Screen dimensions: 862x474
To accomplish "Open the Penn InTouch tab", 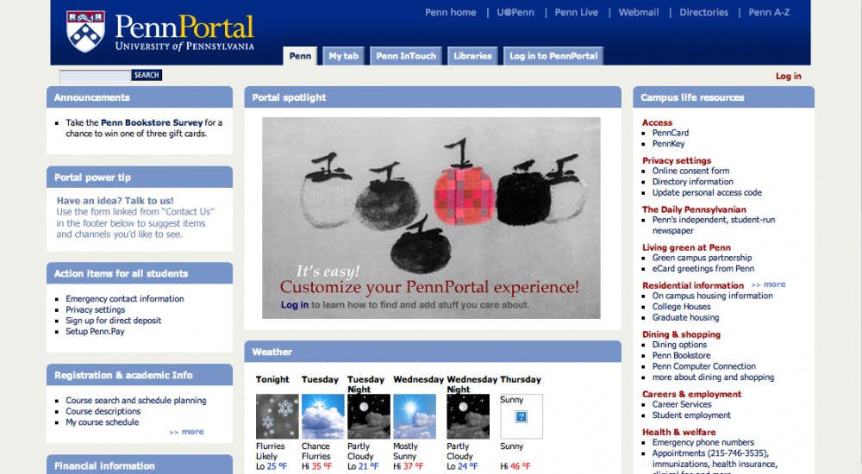I will [406, 56].
